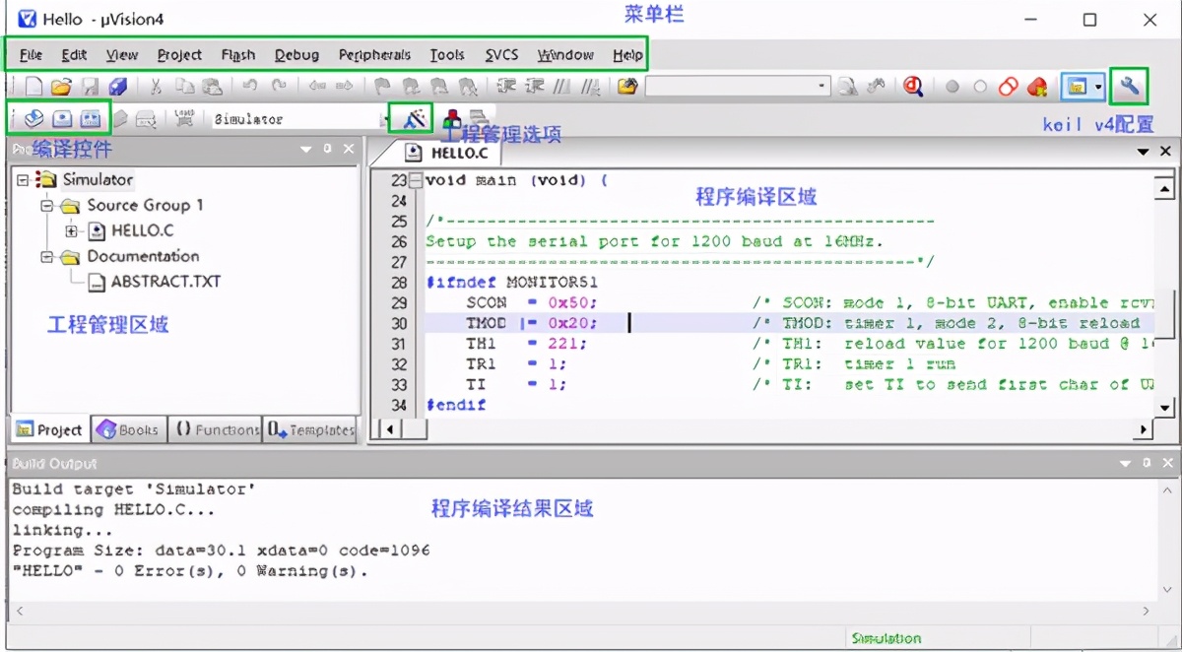Click the Find in Files folder icon

pos(627,87)
